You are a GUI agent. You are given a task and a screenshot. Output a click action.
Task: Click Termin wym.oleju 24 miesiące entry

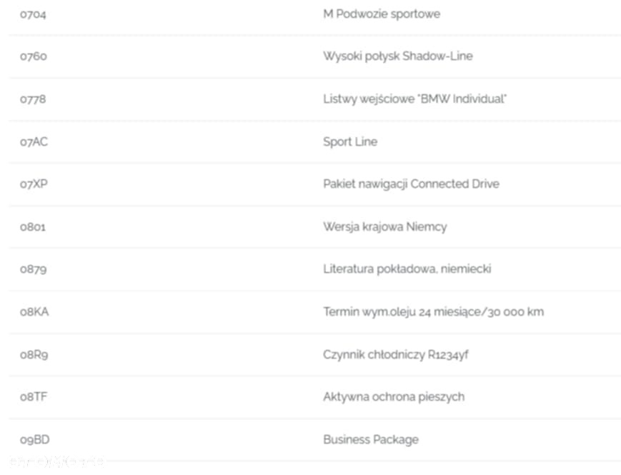click(x=433, y=312)
